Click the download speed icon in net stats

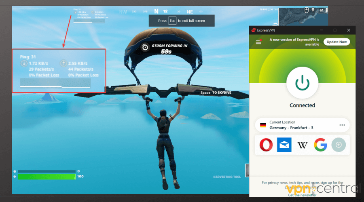tap(24, 63)
